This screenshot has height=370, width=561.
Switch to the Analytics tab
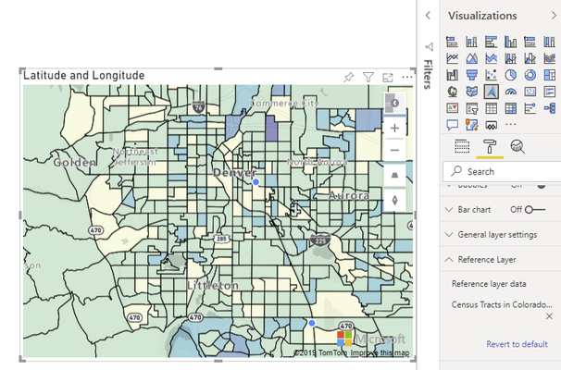[x=517, y=146]
